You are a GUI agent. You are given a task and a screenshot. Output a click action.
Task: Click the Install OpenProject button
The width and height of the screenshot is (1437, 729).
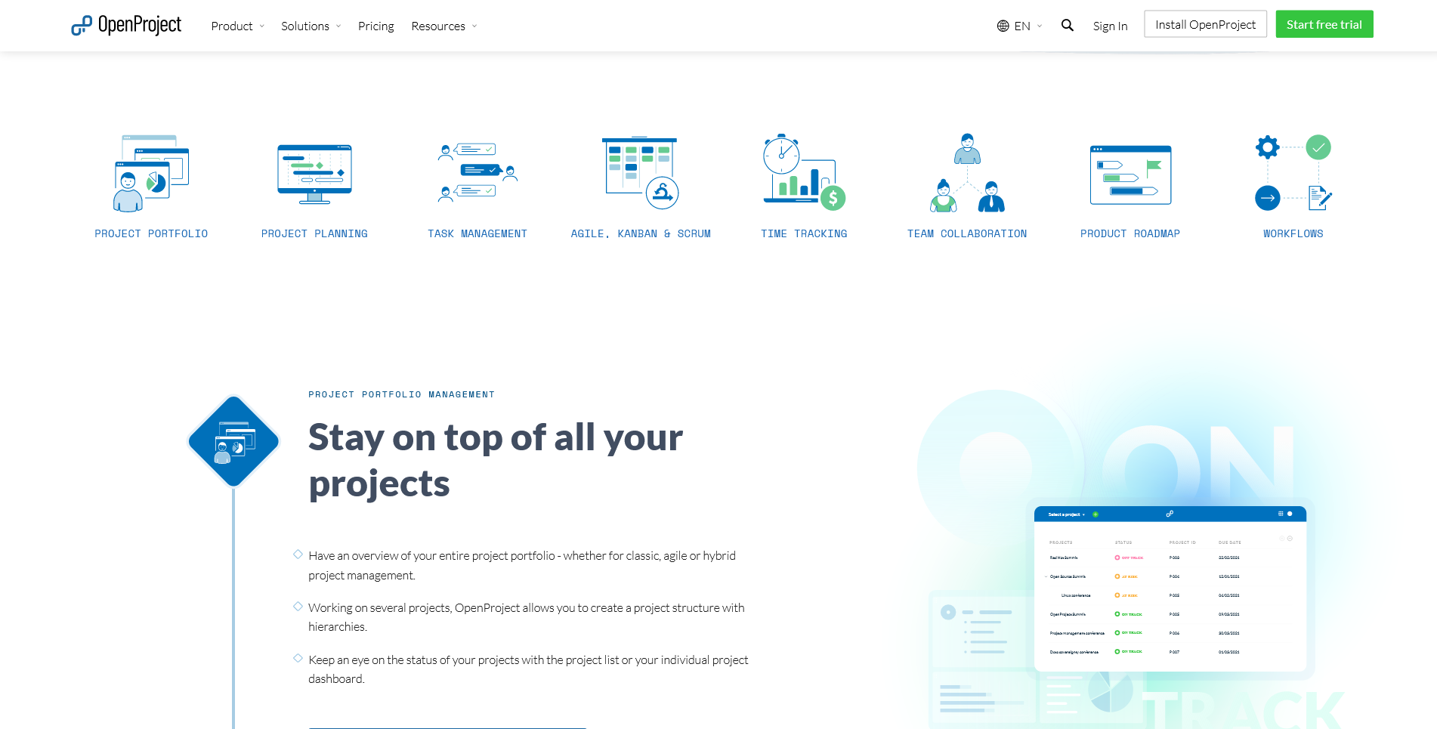1205,25
